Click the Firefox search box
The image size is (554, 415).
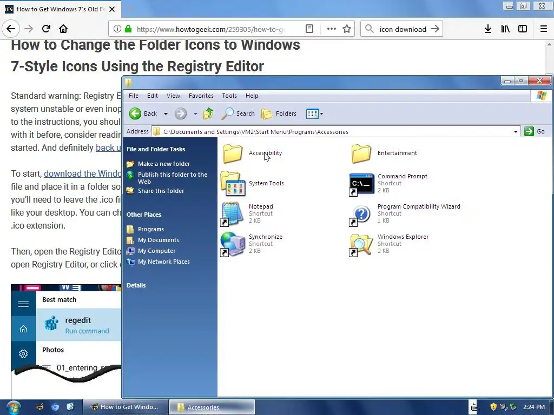(403, 29)
